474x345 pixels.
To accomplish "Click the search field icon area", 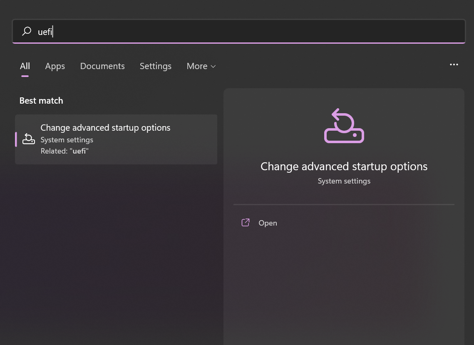I will tap(27, 31).
